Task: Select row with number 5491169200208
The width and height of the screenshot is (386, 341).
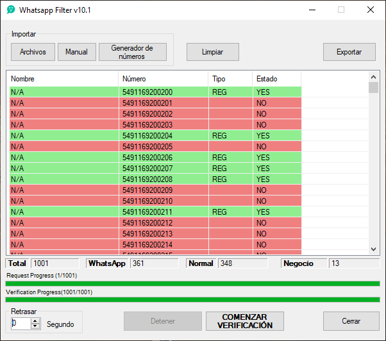Action: click(155, 179)
